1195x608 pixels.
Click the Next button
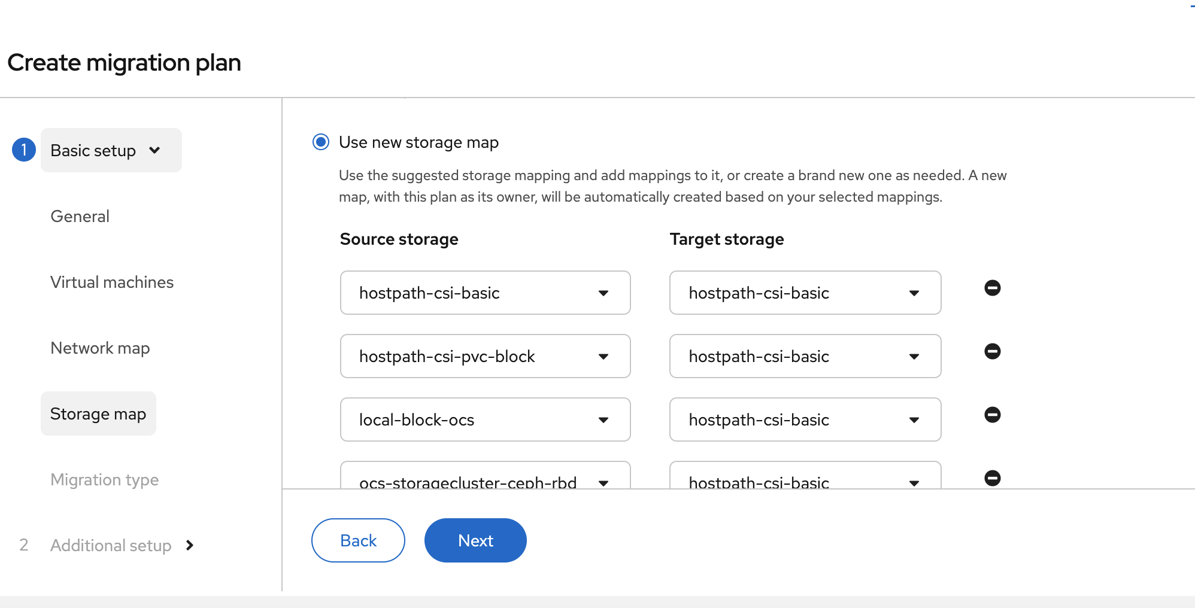pyautogui.click(x=475, y=540)
